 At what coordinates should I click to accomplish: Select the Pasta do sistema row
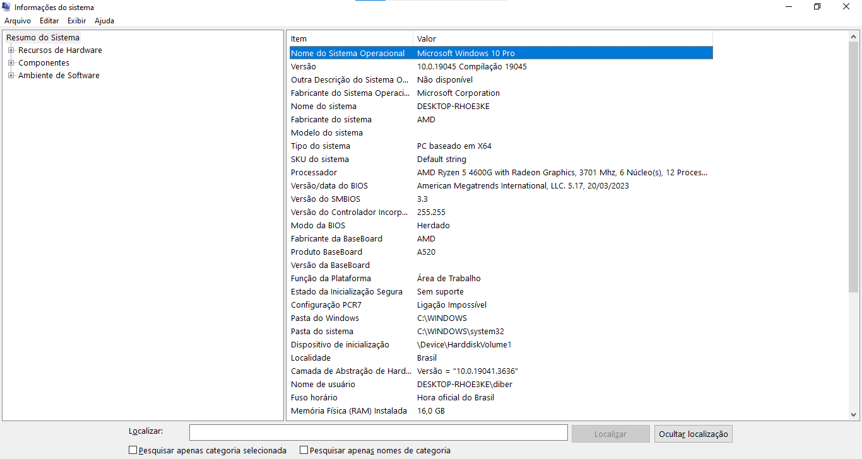[x=500, y=332]
